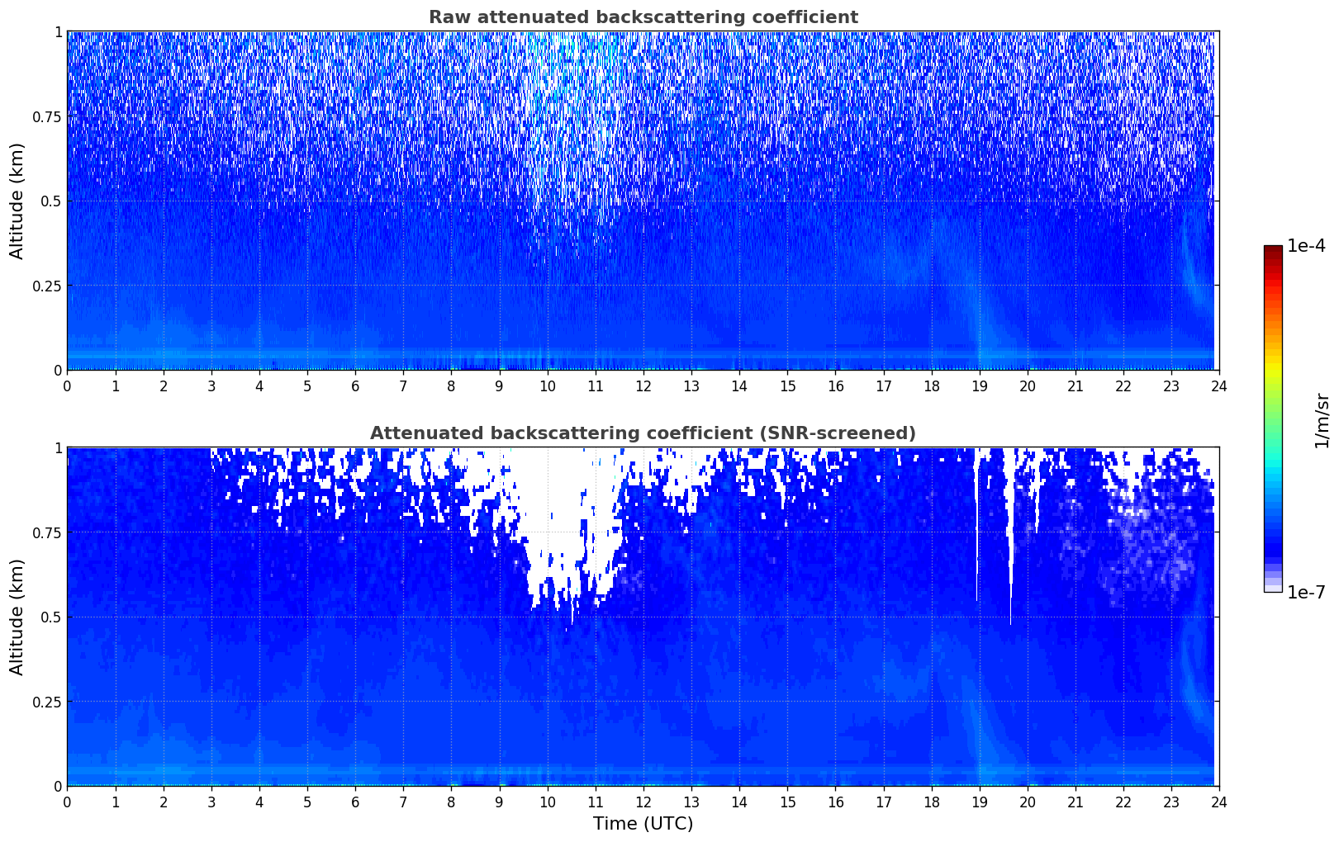Screen dimensions: 1339x842
Task: Click altitude tick '0.25' on the bottom plot
Action: point(47,702)
